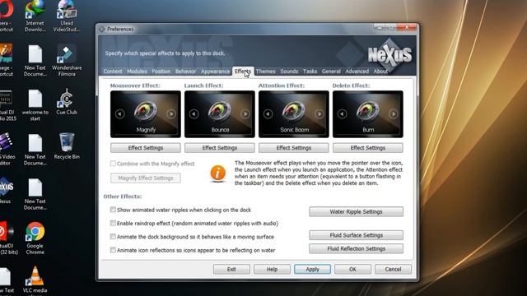The image size is (527, 296).
Task: Enable animated water ripples on dock click
Action: 113,210
